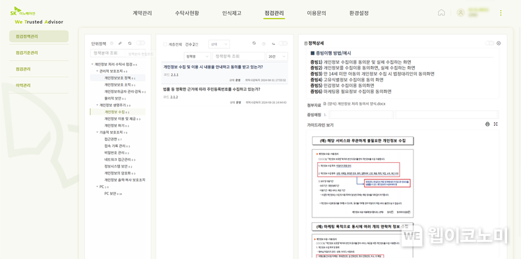Select 점검정책관리 in the sidebar
This screenshot has width=521, height=259.
click(39, 36)
